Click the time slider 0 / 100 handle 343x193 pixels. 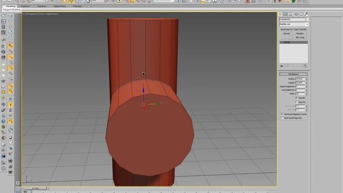pyautogui.click(x=35, y=188)
